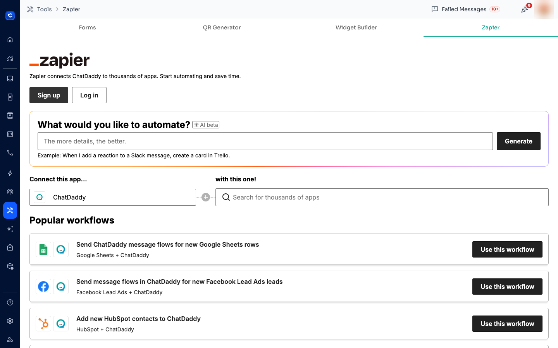Open Send ChatDaddy message flows for Google Sheets title
The width and height of the screenshot is (558, 348).
pos(167,244)
